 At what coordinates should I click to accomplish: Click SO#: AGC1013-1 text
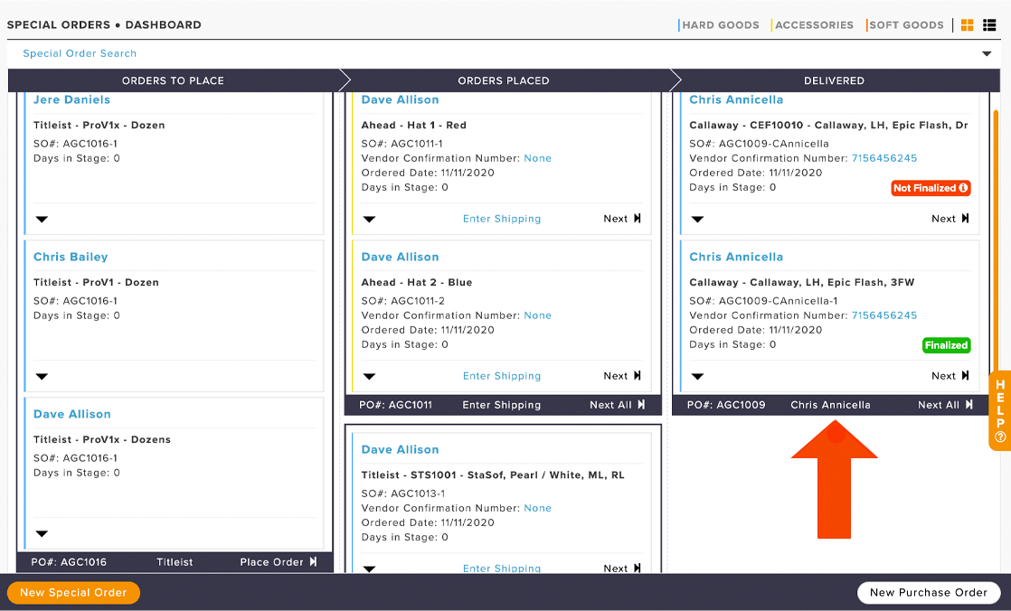point(403,493)
